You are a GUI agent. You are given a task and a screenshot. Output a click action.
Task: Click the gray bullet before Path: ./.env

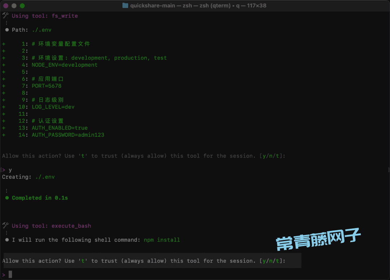point(7,30)
